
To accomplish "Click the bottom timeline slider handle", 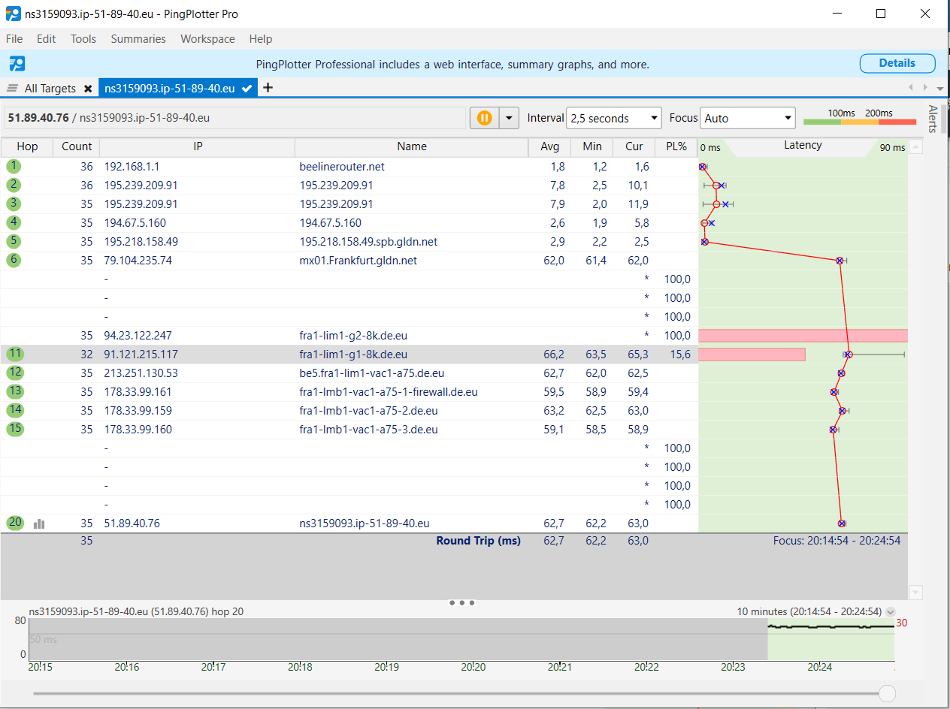I will coord(887,693).
